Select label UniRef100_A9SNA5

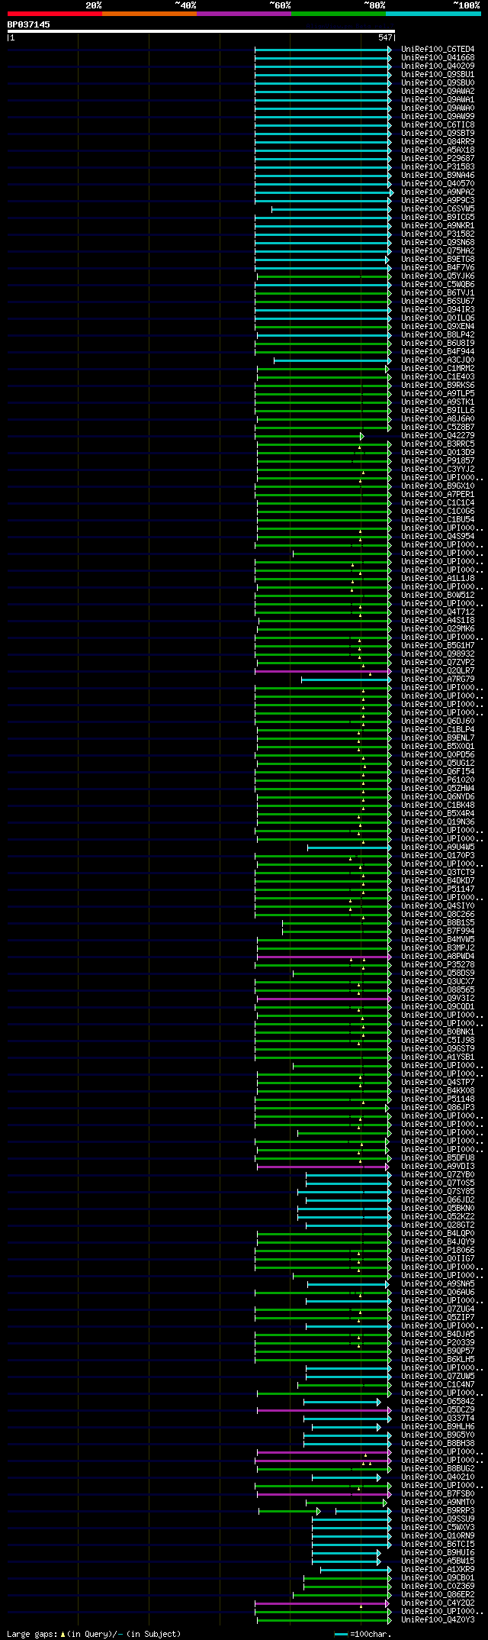pos(438,1283)
